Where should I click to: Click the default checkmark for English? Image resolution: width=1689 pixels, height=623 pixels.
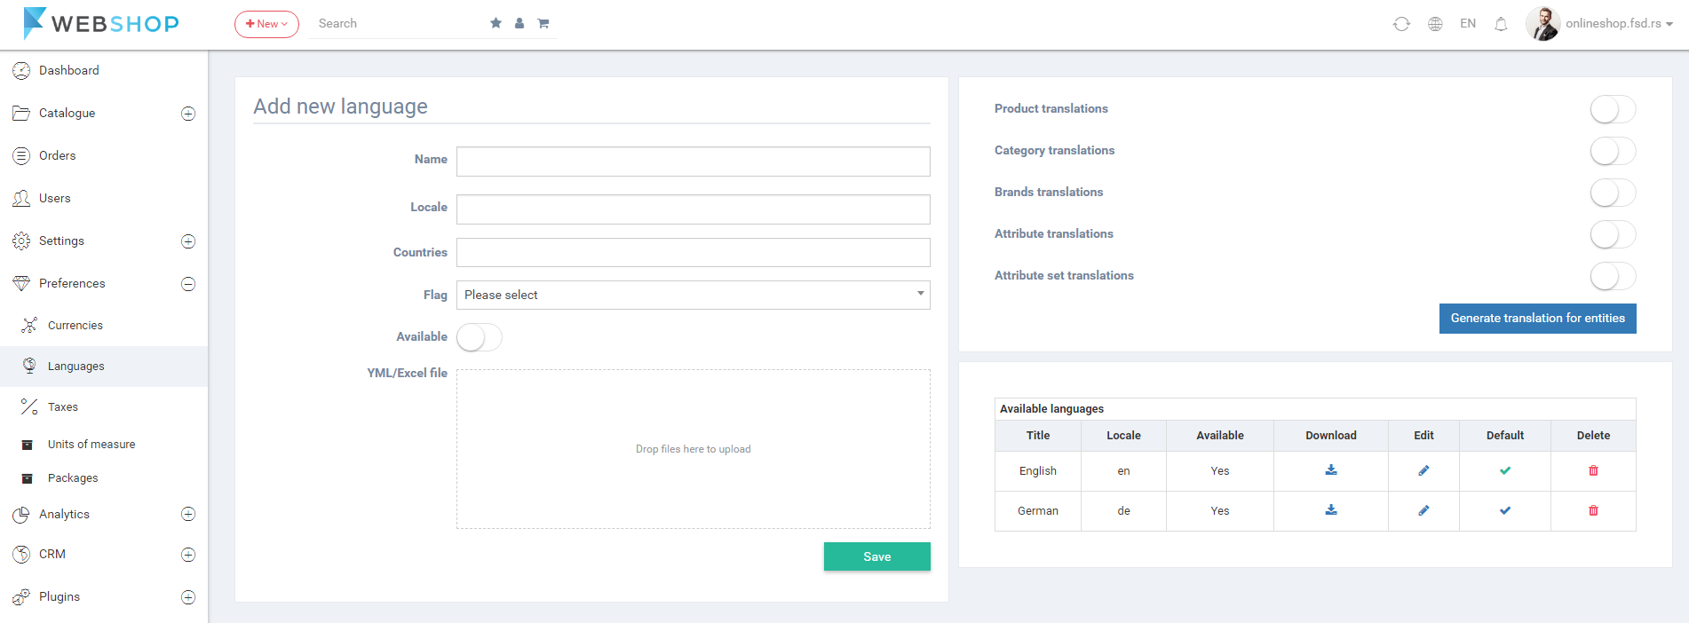1505,470
